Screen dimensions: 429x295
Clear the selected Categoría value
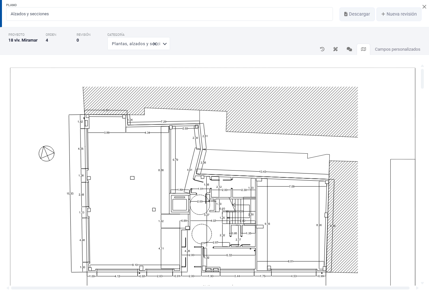click(x=155, y=44)
